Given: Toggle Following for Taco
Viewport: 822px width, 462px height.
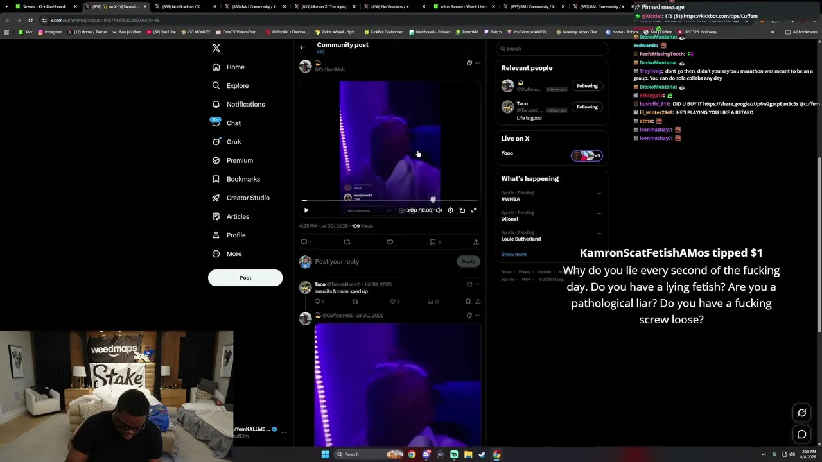Looking at the screenshot, I should point(587,107).
